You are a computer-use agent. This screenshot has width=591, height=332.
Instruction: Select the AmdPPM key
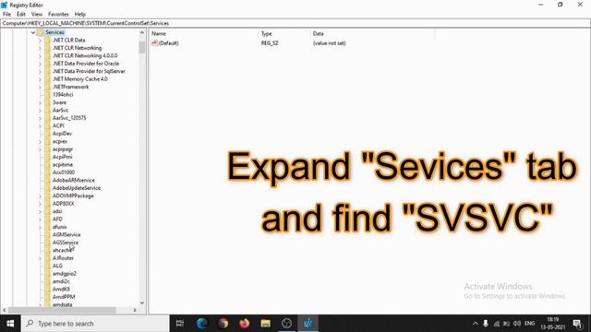[x=64, y=297]
